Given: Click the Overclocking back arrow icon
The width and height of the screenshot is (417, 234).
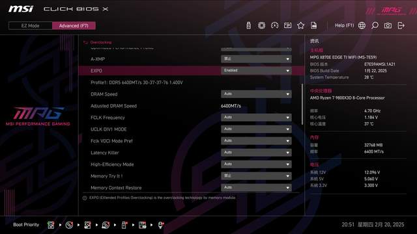Looking at the screenshot, I should (x=85, y=42).
